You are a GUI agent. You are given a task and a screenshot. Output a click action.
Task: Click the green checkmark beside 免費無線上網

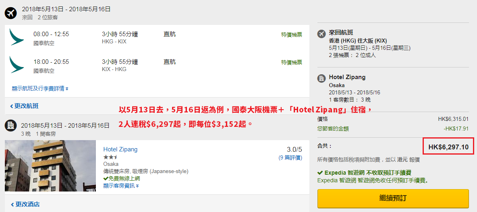106,179
